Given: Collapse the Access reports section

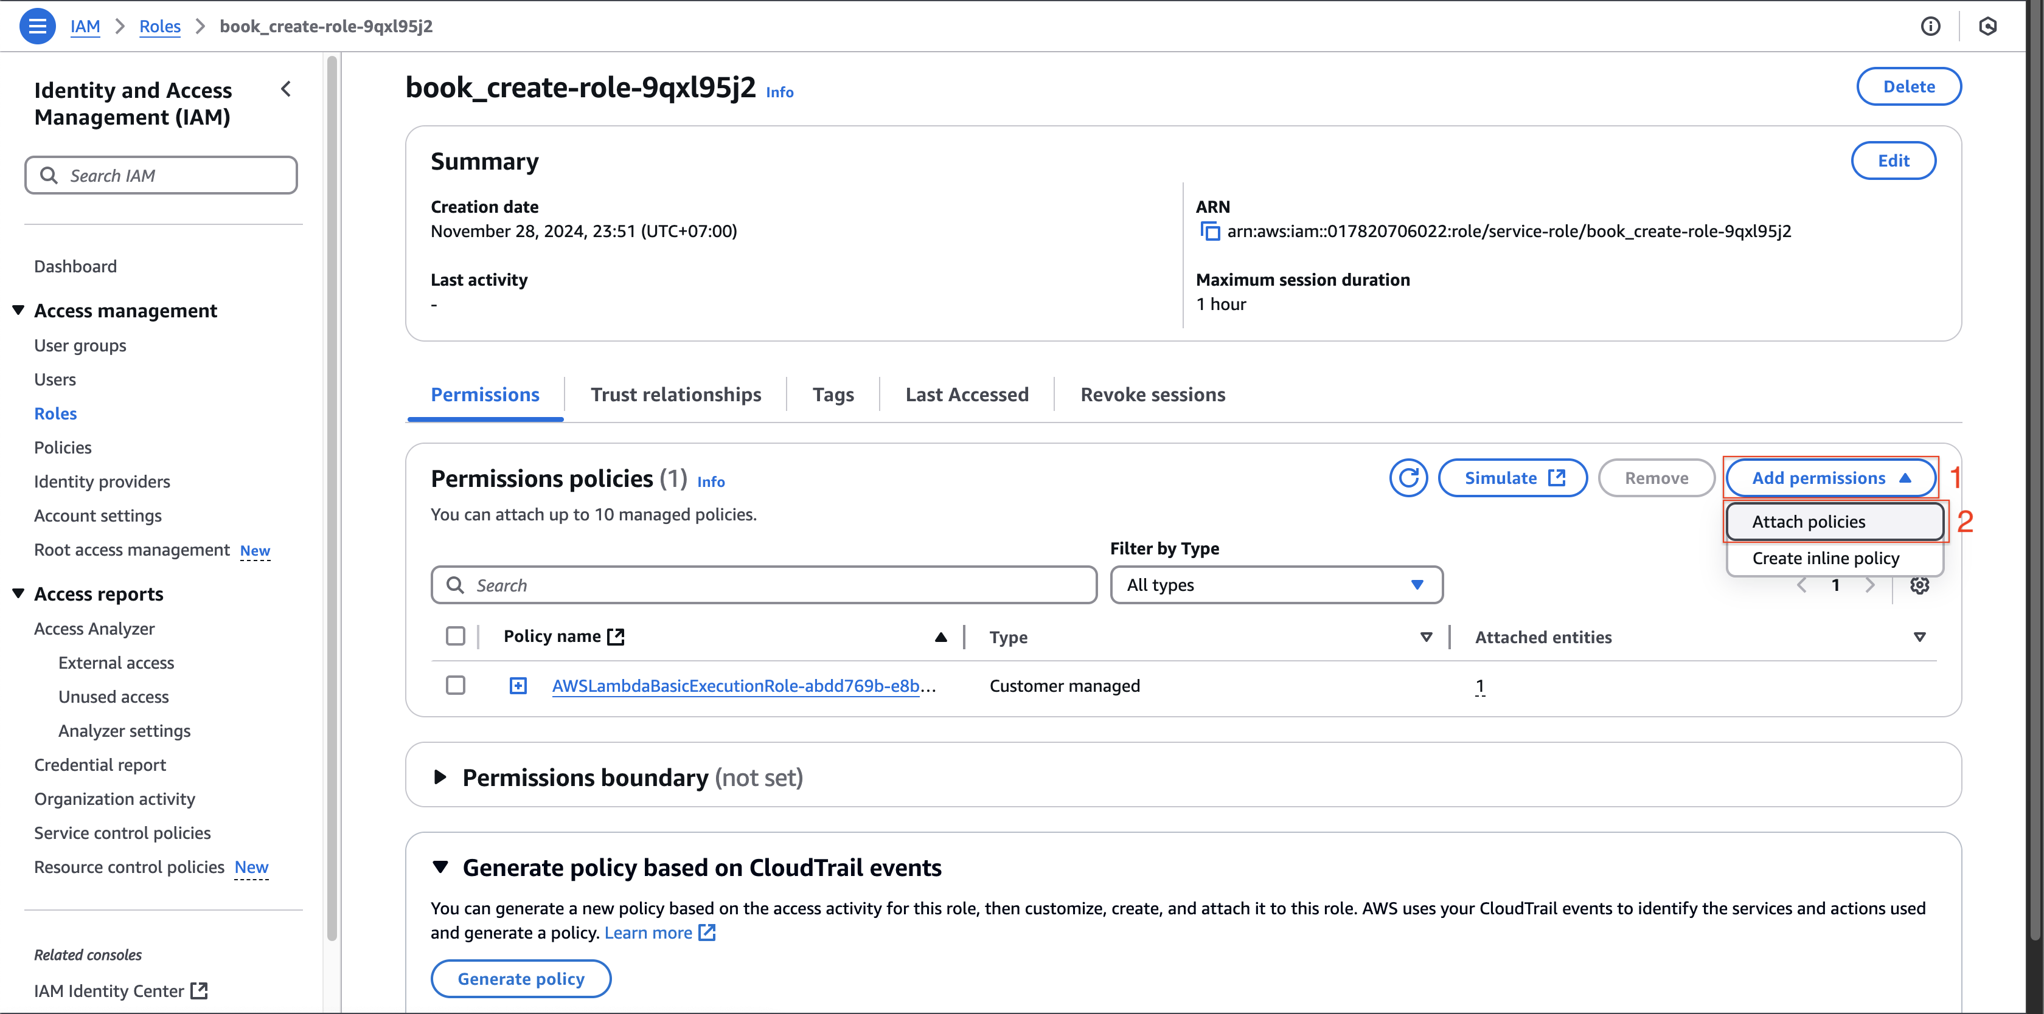Looking at the screenshot, I should tap(18, 594).
